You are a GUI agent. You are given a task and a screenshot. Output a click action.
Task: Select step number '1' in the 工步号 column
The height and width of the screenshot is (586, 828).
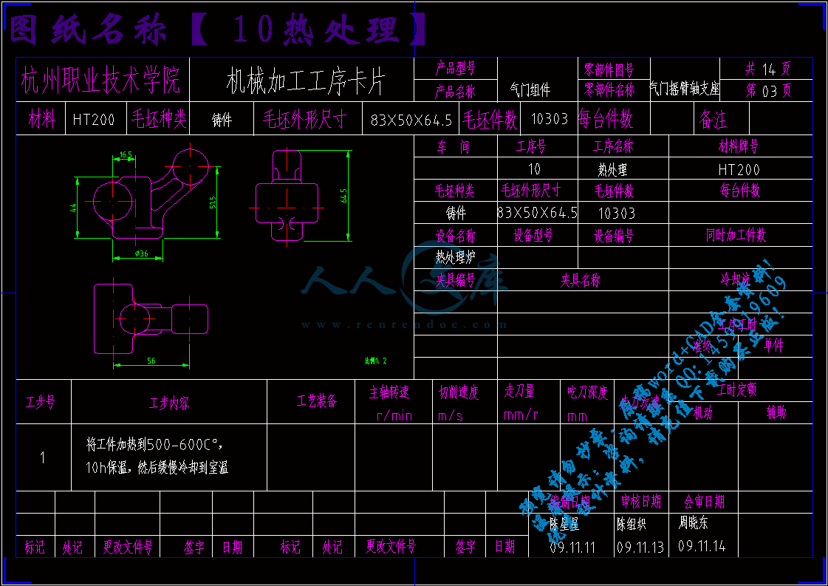43,457
